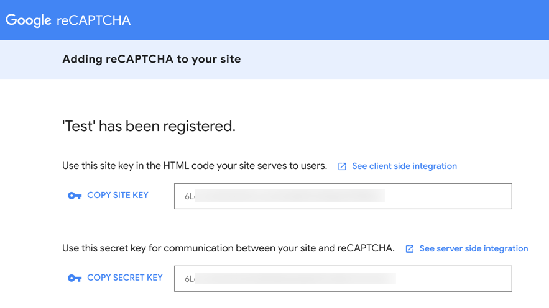
Task: Click the light blue sub-header band
Action: point(385,60)
